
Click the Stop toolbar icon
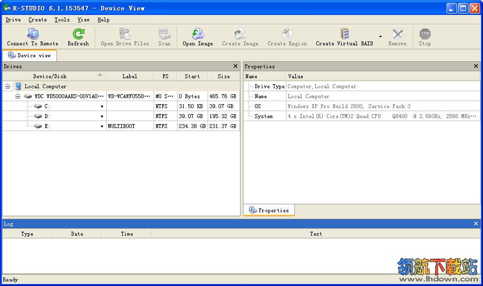(425, 34)
